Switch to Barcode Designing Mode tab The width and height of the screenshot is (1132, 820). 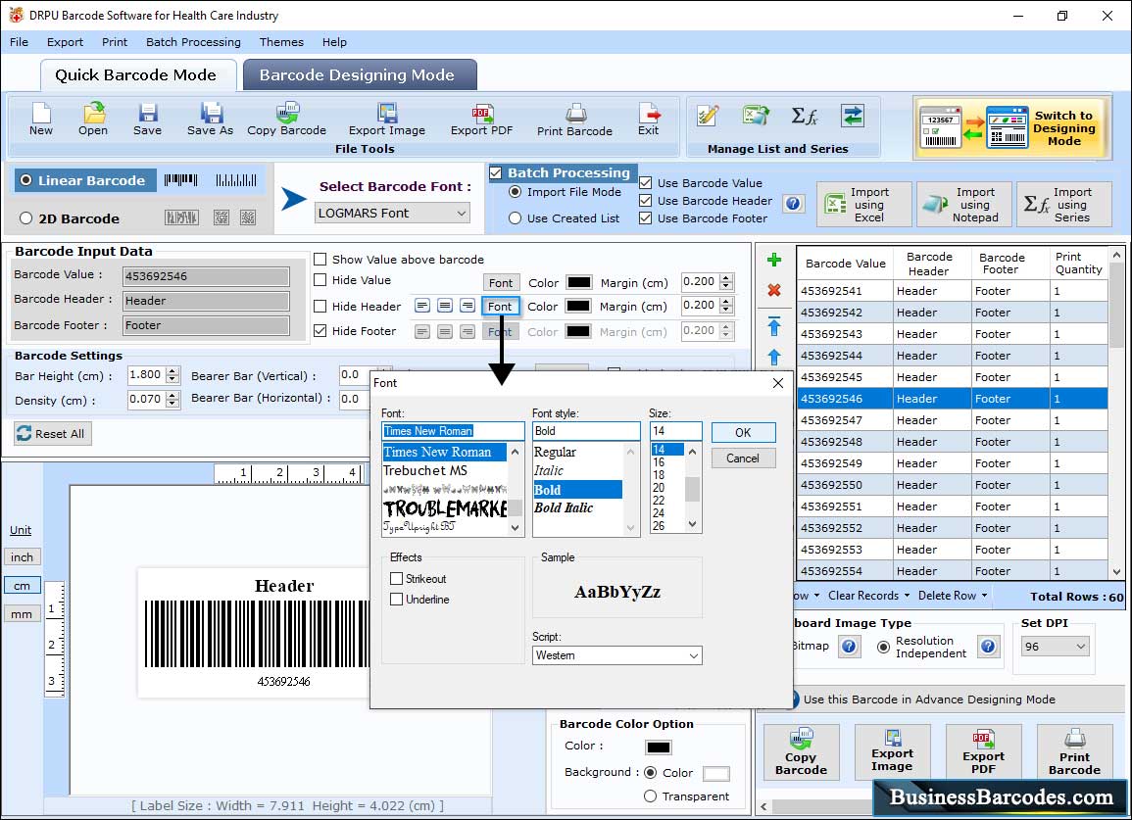click(x=358, y=75)
